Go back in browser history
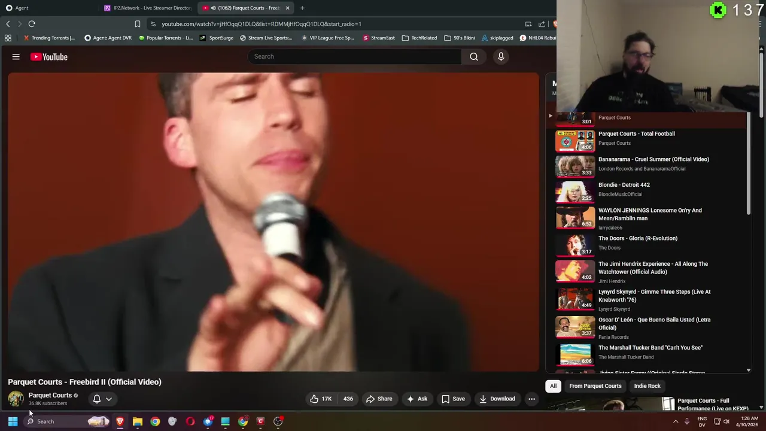 pyautogui.click(x=8, y=24)
